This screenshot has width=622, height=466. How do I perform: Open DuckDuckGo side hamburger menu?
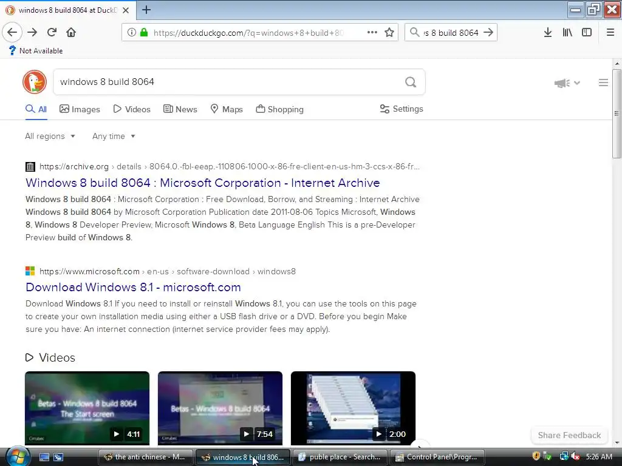point(603,83)
